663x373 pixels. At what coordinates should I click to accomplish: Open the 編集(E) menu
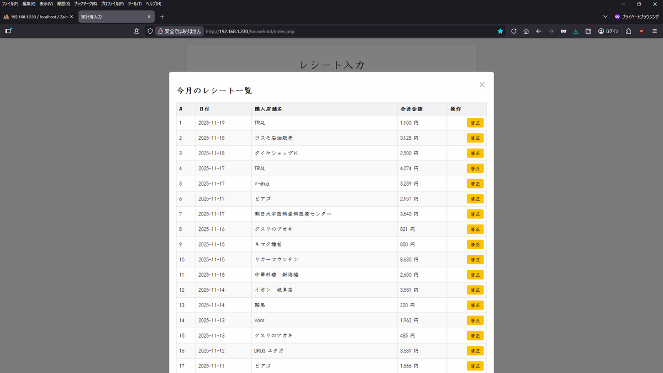pyautogui.click(x=29, y=4)
